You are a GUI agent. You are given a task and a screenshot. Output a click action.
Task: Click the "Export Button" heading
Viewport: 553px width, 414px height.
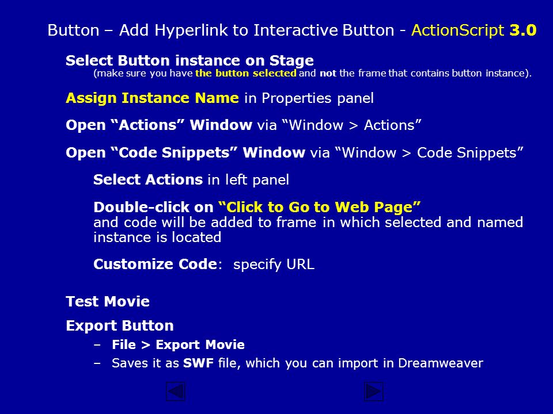point(120,326)
